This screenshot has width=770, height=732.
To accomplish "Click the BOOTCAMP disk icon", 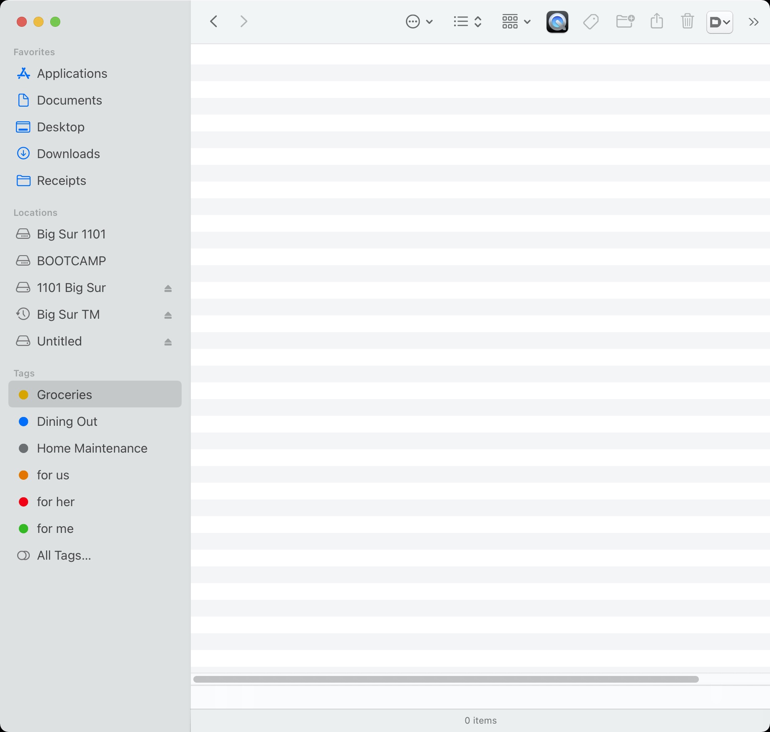I will pos(23,261).
